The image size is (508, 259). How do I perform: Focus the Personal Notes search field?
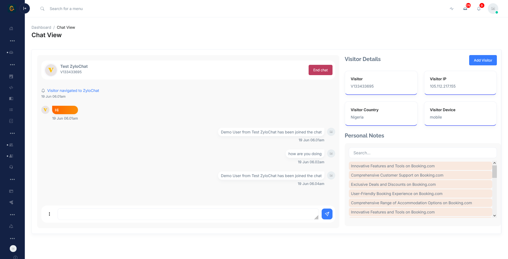(423, 153)
